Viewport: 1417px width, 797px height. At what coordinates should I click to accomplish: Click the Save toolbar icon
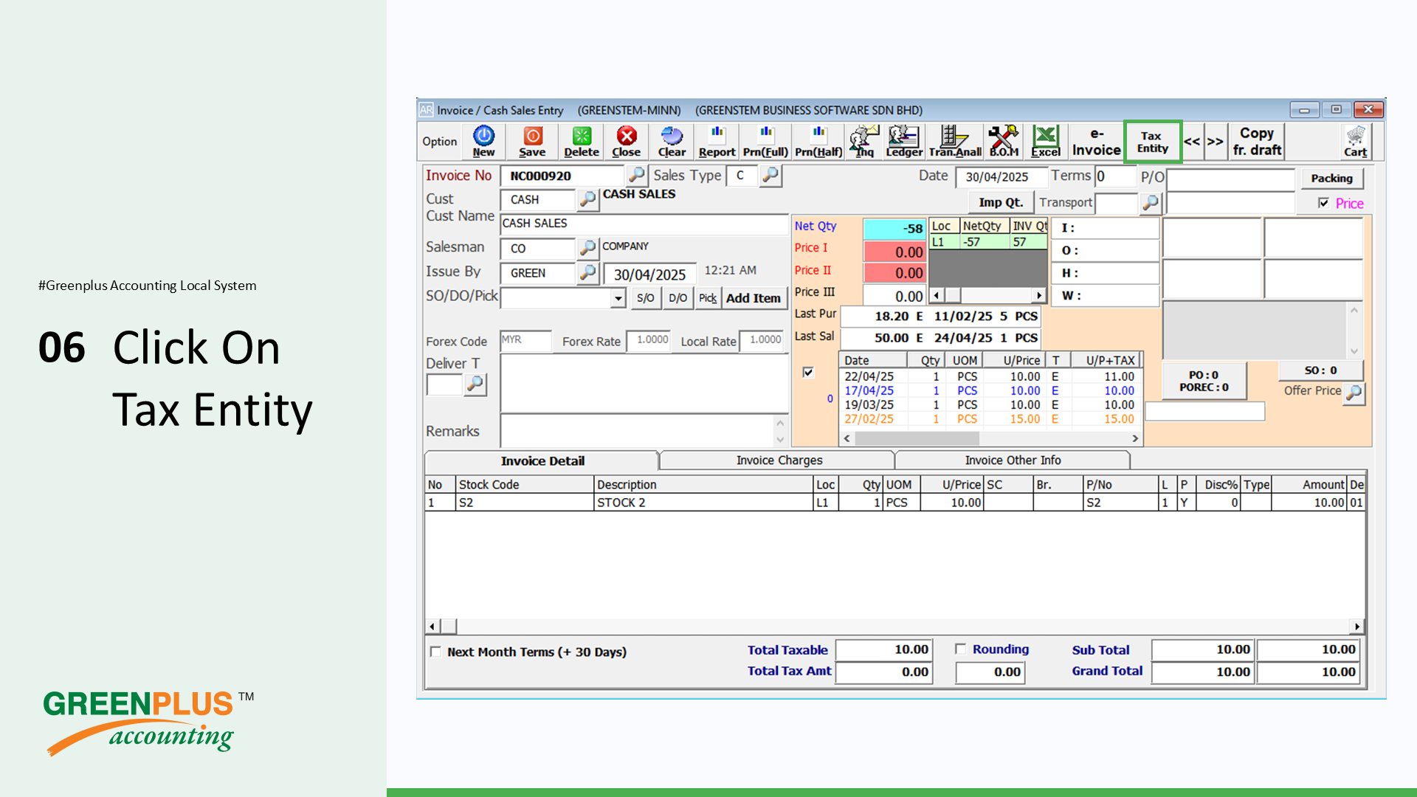[x=532, y=141]
